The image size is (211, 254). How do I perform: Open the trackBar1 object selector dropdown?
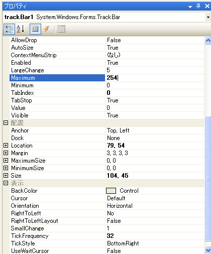tap(208, 17)
